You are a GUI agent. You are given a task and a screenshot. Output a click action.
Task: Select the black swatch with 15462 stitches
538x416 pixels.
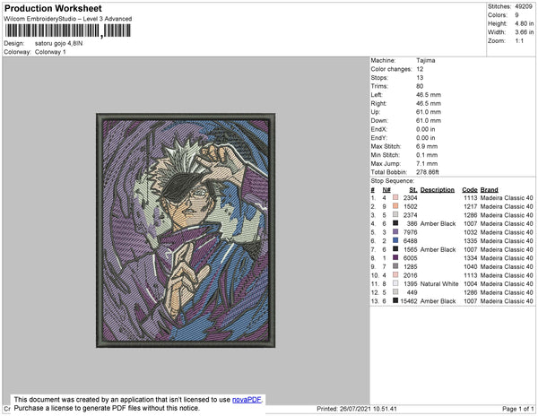point(395,300)
